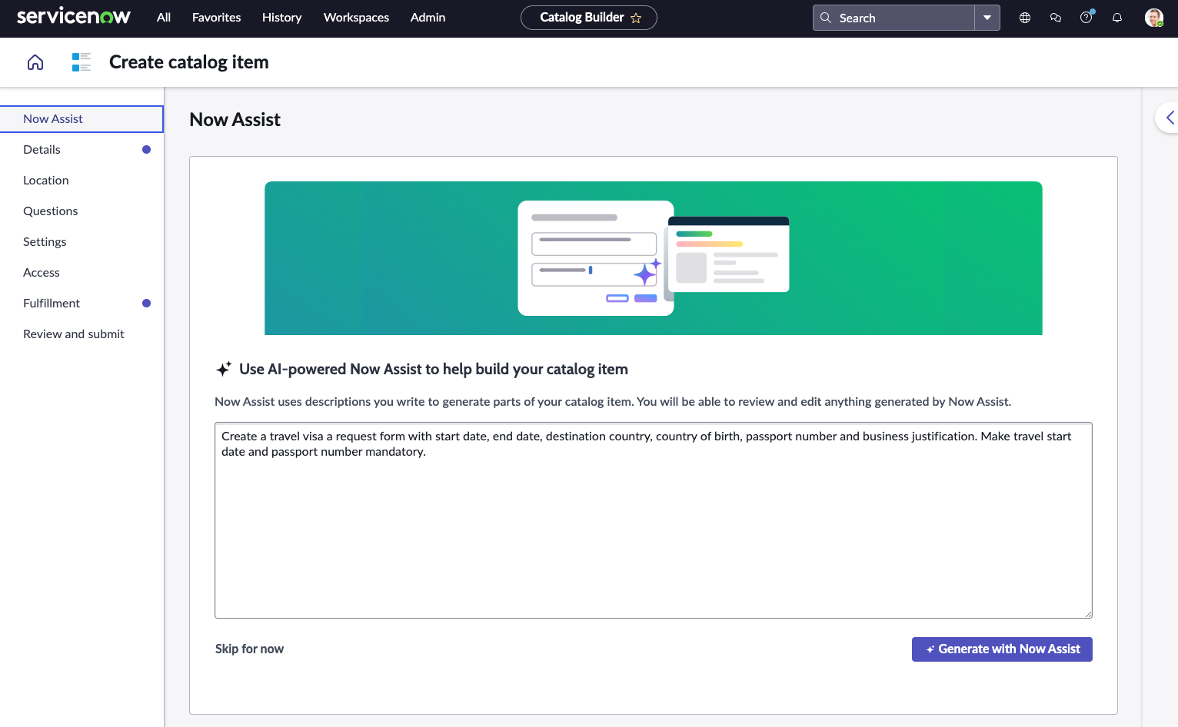Click the search magnifier icon
This screenshot has width=1178, height=727.
pos(826,18)
